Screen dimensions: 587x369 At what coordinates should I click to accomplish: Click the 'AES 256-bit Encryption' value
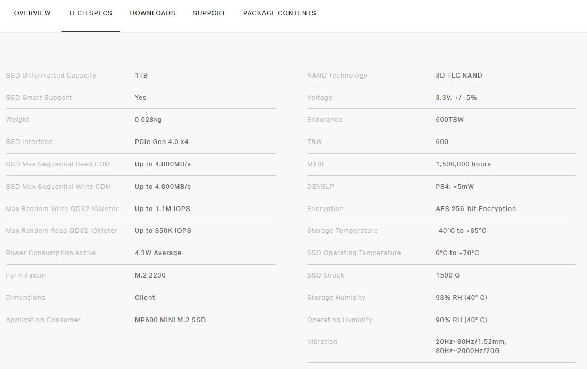(476, 208)
